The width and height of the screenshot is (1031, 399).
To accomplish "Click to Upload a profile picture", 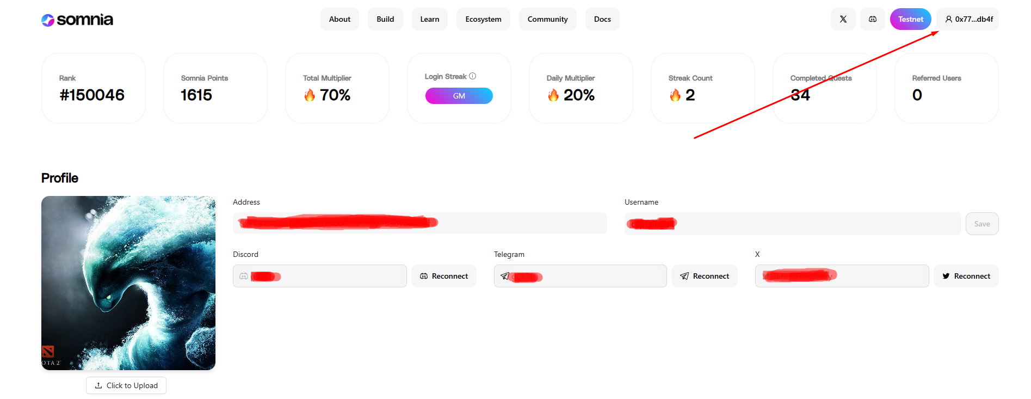I will [x=126, y=385].
